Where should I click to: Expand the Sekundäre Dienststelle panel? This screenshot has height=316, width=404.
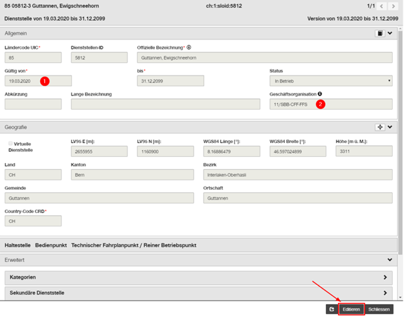(198, 293)
